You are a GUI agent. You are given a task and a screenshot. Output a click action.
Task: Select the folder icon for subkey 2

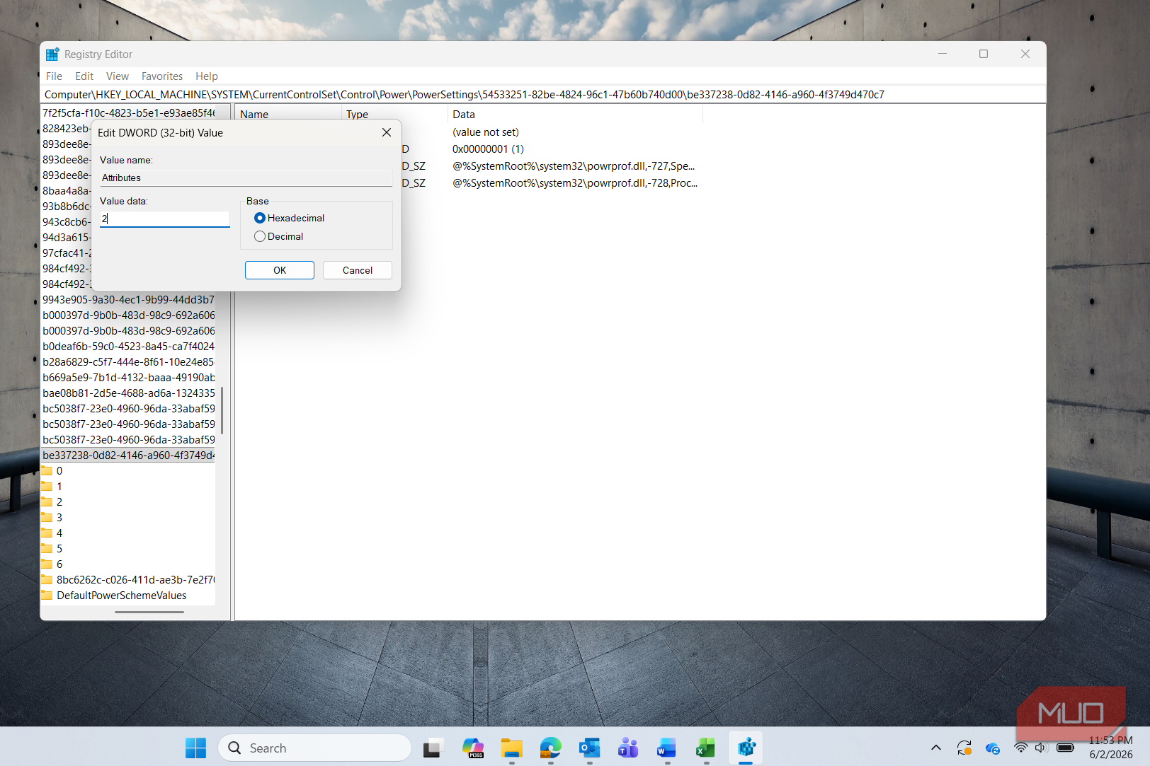(47, 502)
